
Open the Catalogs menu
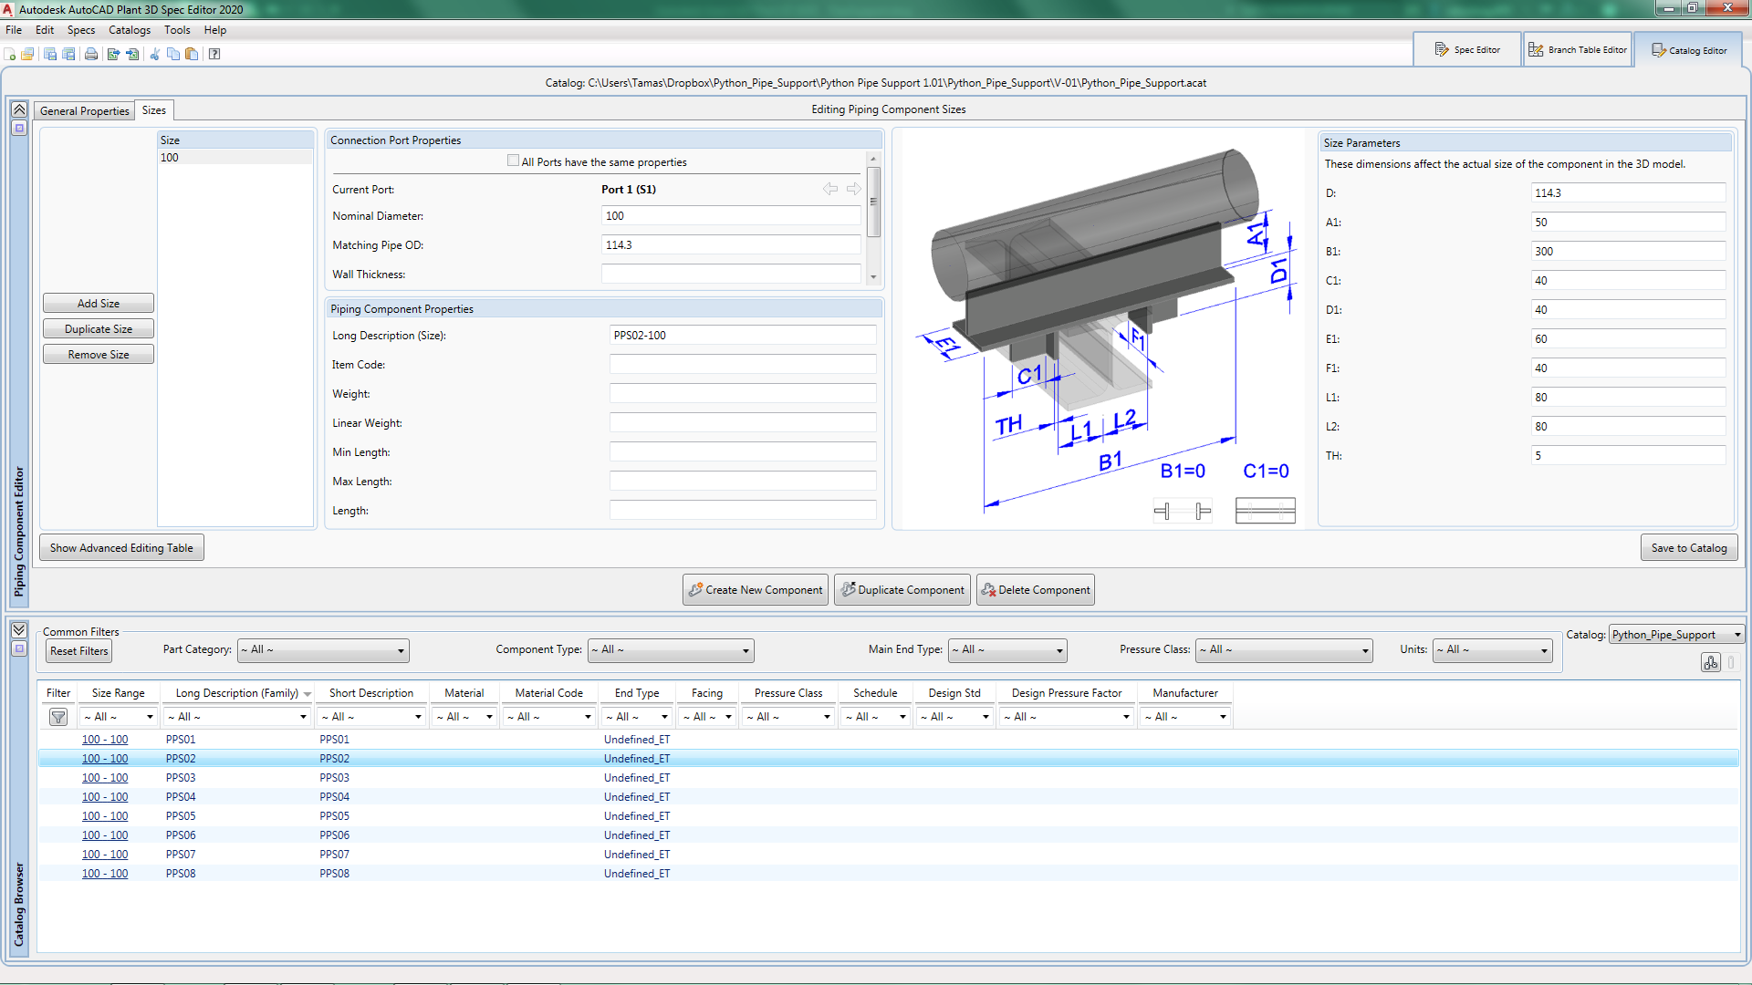click(x=129, y=30)
